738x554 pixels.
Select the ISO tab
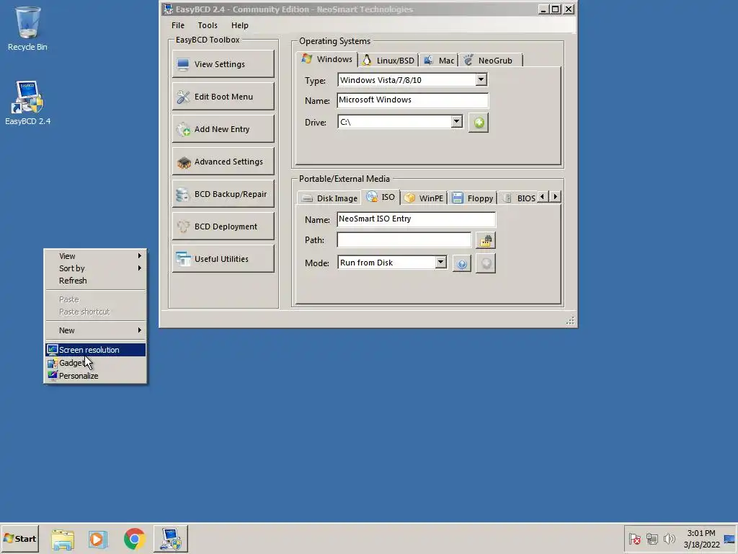[x=381, y=197]
